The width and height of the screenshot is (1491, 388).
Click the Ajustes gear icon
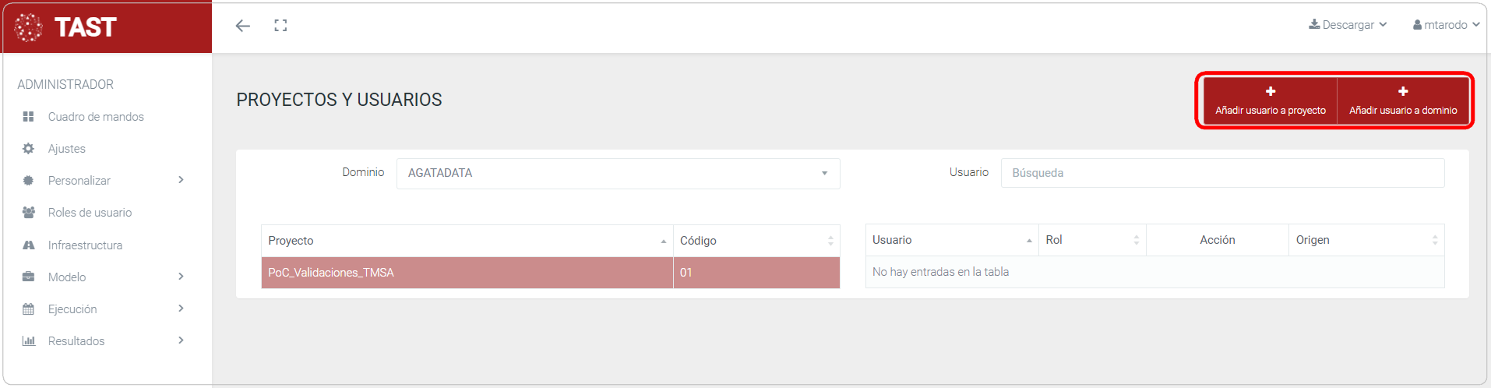point(29,149)
